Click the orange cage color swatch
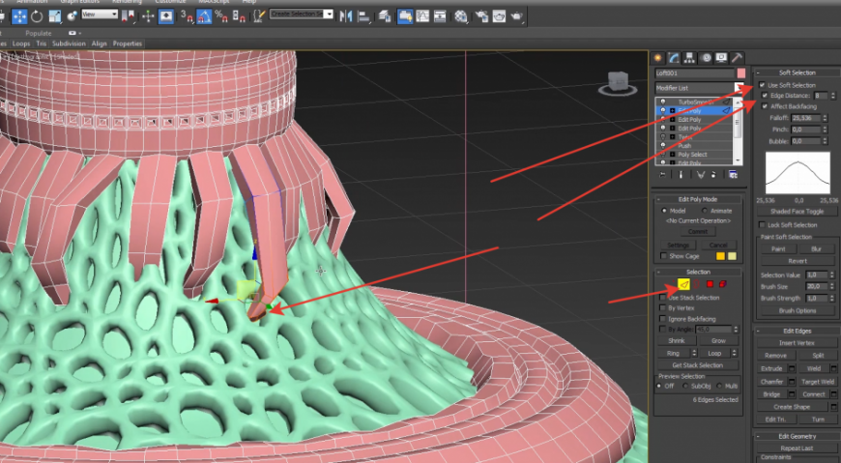 tap(720, 256)
